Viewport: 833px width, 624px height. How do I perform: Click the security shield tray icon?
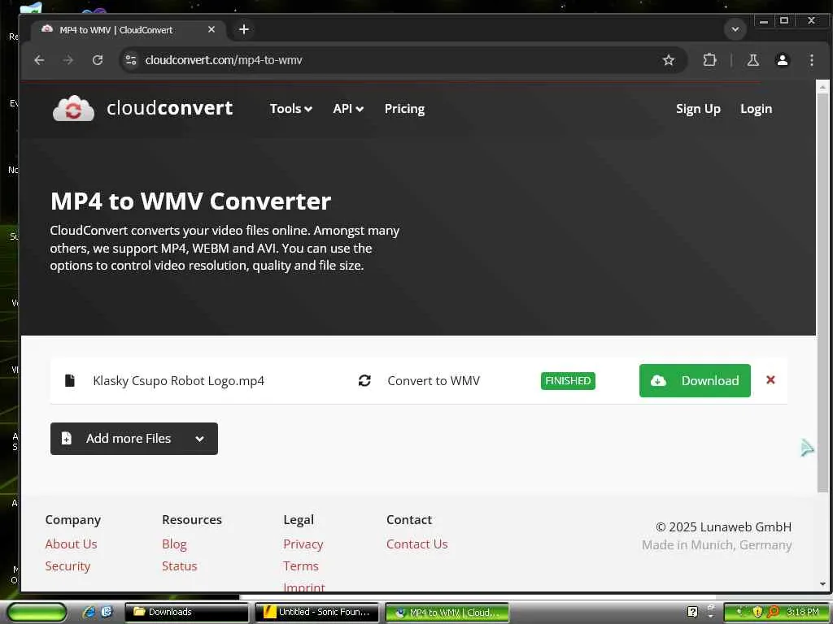757,612
